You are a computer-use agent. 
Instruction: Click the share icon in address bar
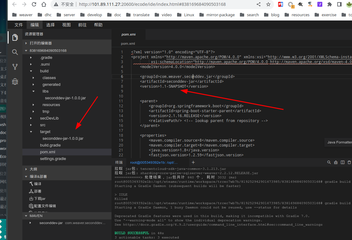point(259,4)
